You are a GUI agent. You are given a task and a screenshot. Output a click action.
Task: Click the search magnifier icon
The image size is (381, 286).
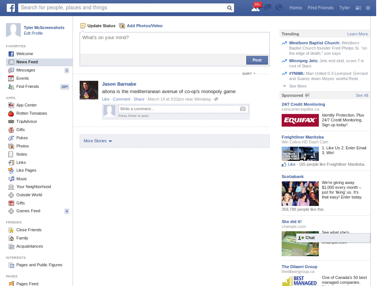coord(229,8)
